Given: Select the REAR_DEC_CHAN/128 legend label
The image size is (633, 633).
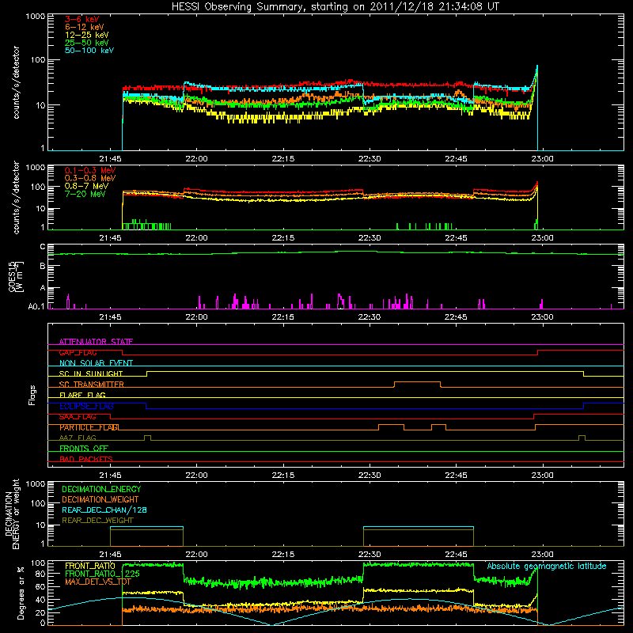Looking at the screenshot, I should (104, 510).
